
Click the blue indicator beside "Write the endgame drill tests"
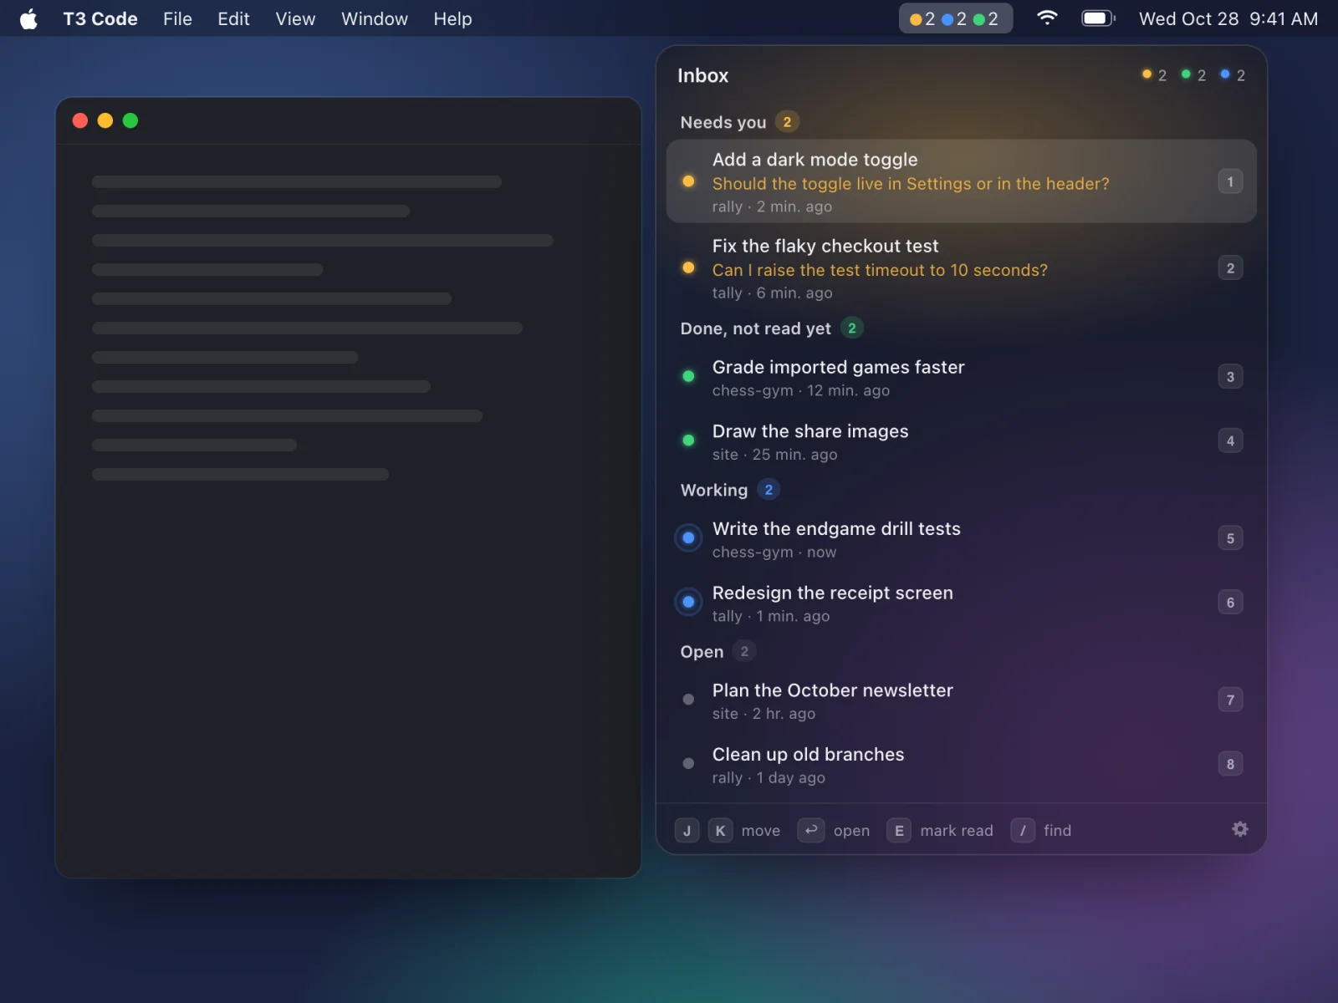point(688,538)
